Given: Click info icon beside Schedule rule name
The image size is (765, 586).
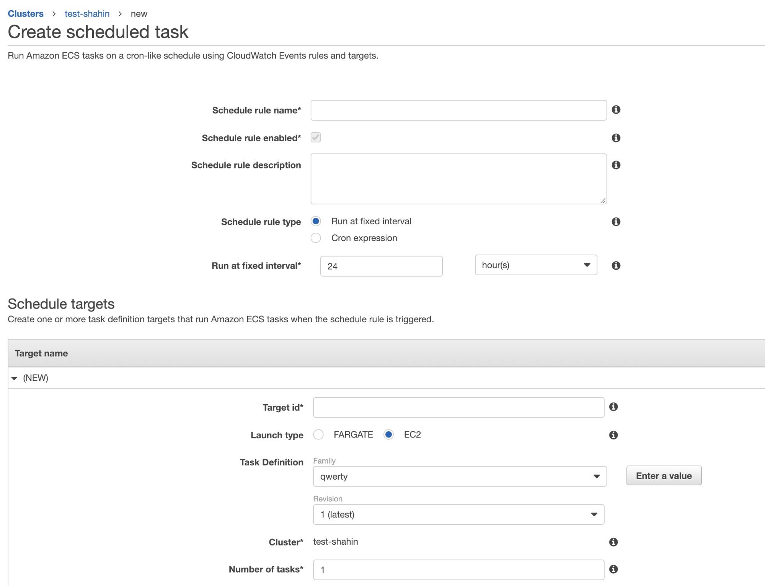Looking at the screenshot, I should [616, 109].
